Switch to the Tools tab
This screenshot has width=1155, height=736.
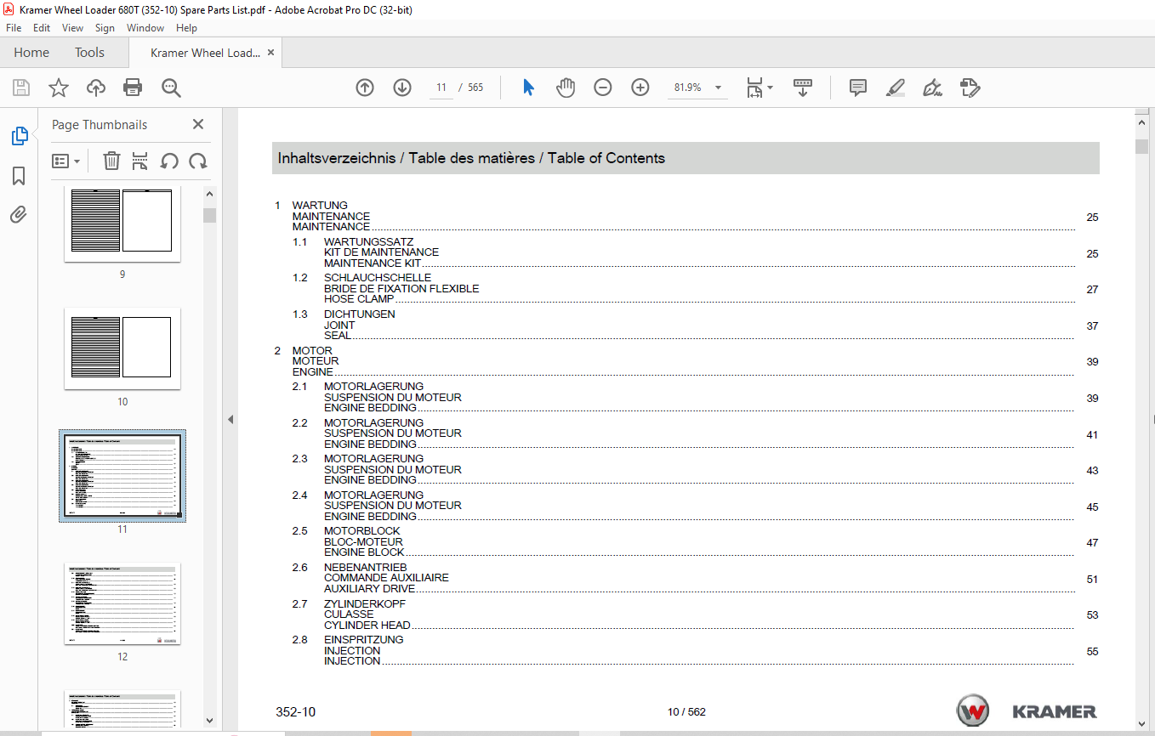click(89, 53)
